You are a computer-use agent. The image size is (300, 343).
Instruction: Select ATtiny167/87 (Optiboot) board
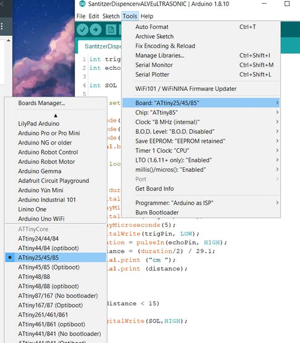point(56,305)
